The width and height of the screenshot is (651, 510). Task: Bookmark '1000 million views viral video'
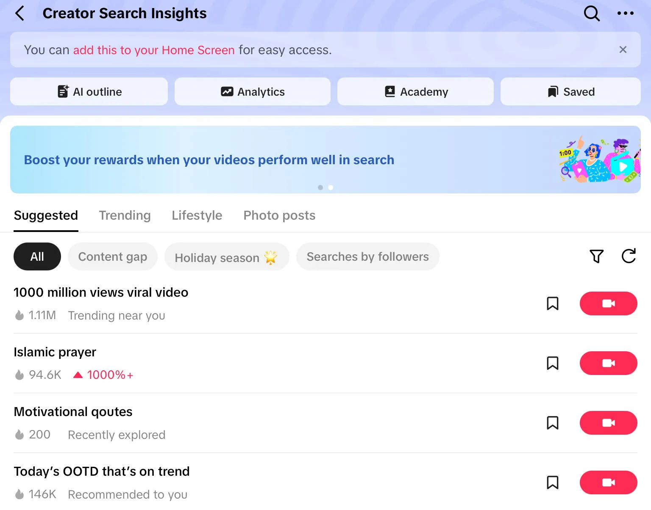552,303
